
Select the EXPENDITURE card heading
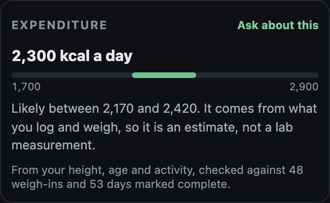coord(59,25)
